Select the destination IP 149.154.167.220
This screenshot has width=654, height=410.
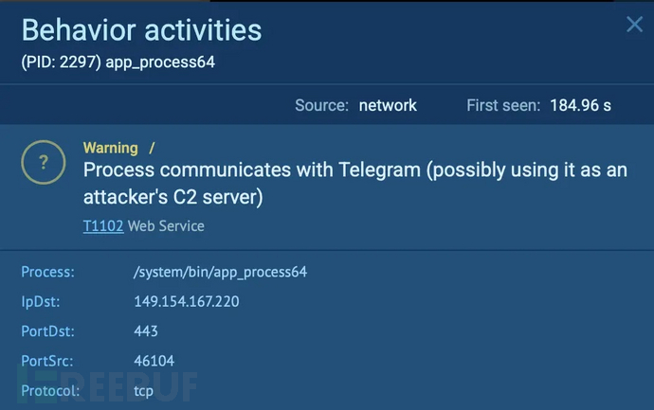coord(187,302)
